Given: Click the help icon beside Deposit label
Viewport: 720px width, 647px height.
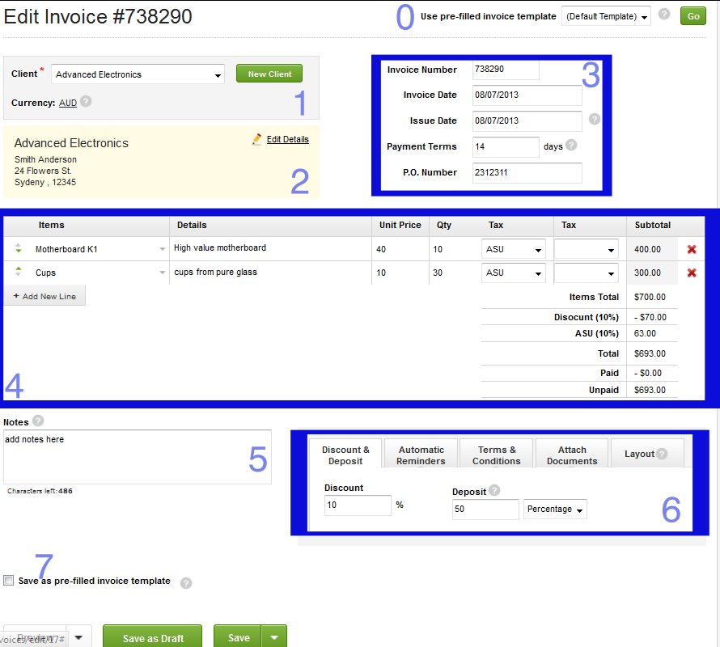Looking at the screenshot, I should click(x=494, y=490).
